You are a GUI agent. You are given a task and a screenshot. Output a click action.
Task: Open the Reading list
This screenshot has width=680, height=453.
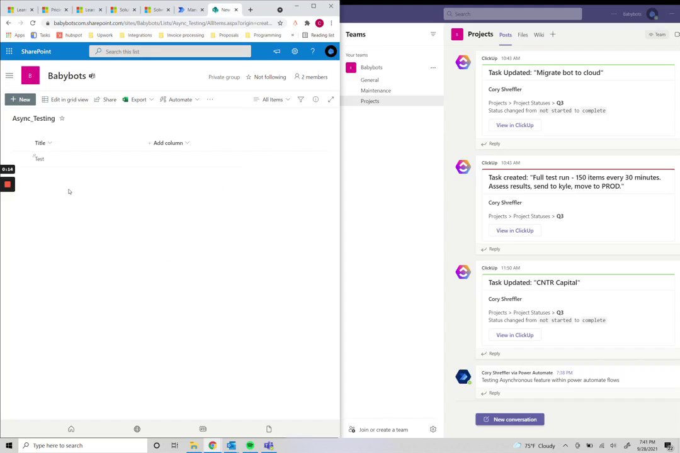(319, 35)
